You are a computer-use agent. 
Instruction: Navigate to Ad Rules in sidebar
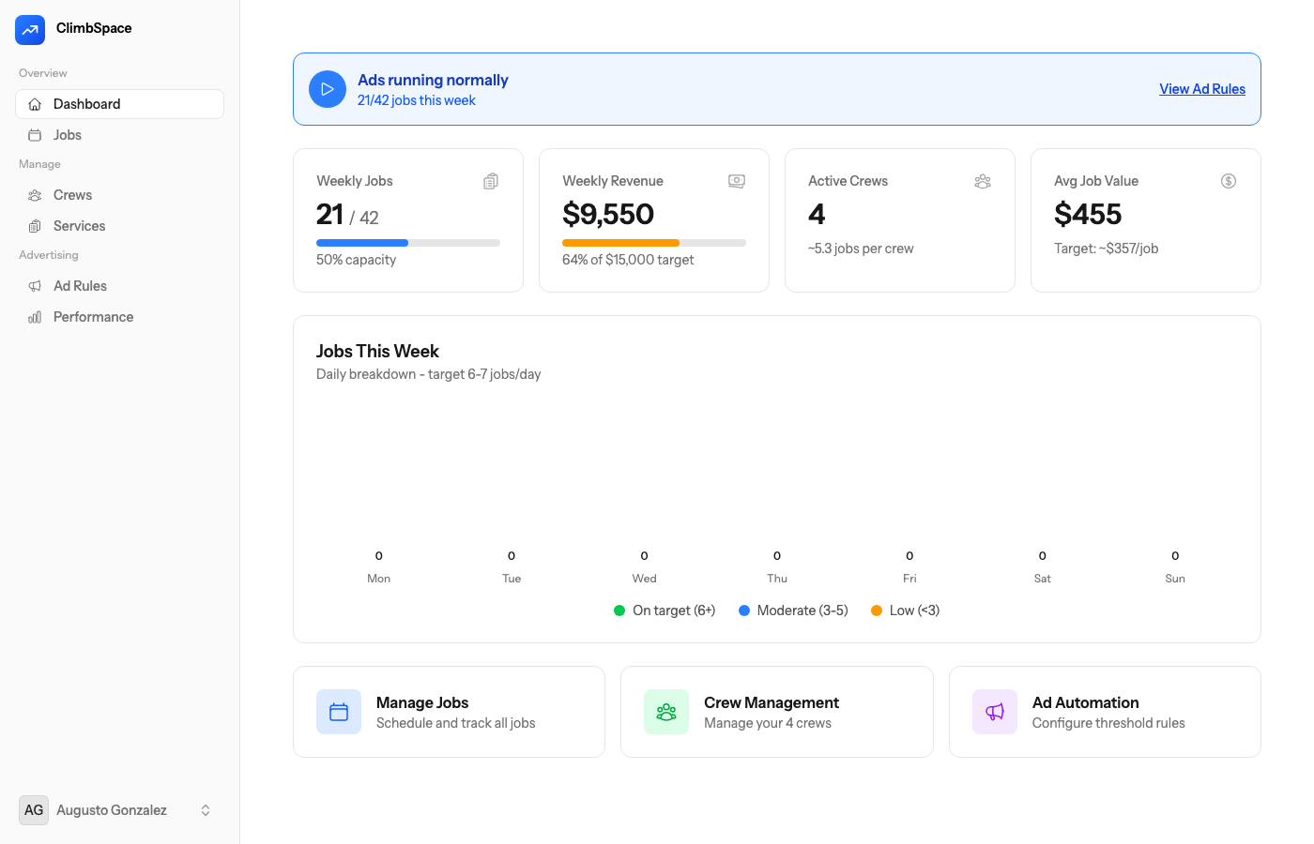tap(80, 286)
